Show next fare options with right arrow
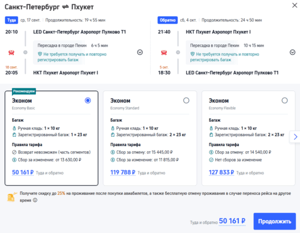The height and width of the screenshot is (233, 300). [295, 137]
